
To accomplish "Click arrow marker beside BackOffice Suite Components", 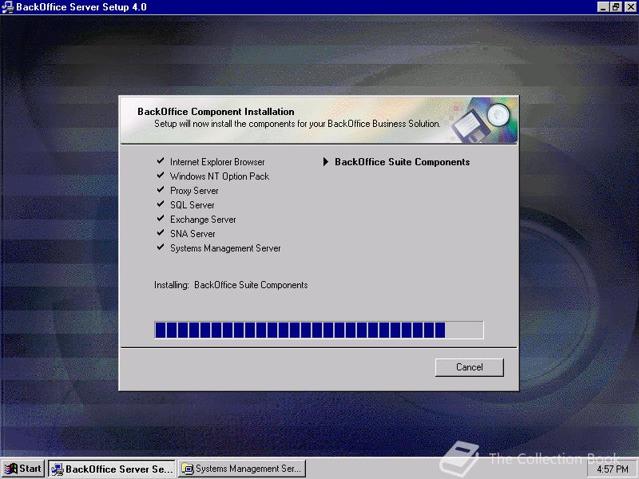I will pos(326,162).
